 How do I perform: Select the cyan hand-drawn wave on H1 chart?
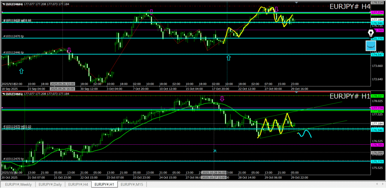click(305, 133)
